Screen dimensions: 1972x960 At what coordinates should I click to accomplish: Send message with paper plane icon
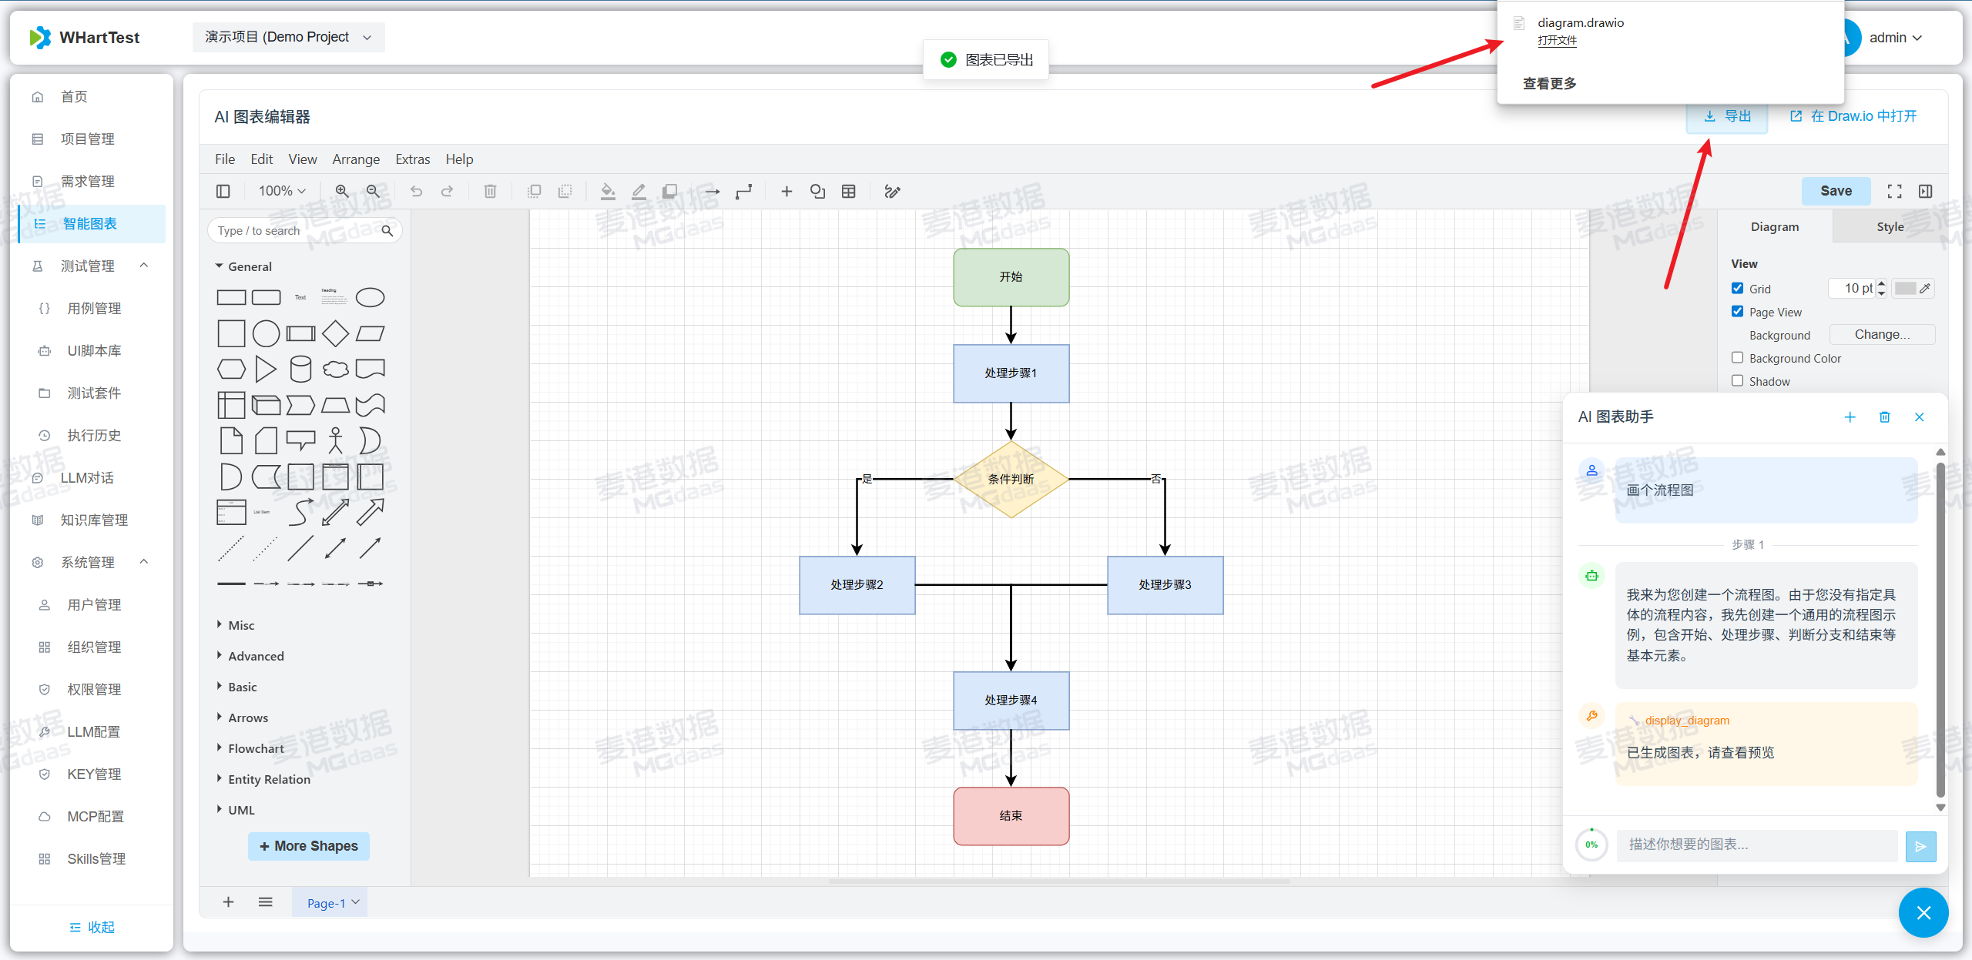click(x=1920, y=846)
